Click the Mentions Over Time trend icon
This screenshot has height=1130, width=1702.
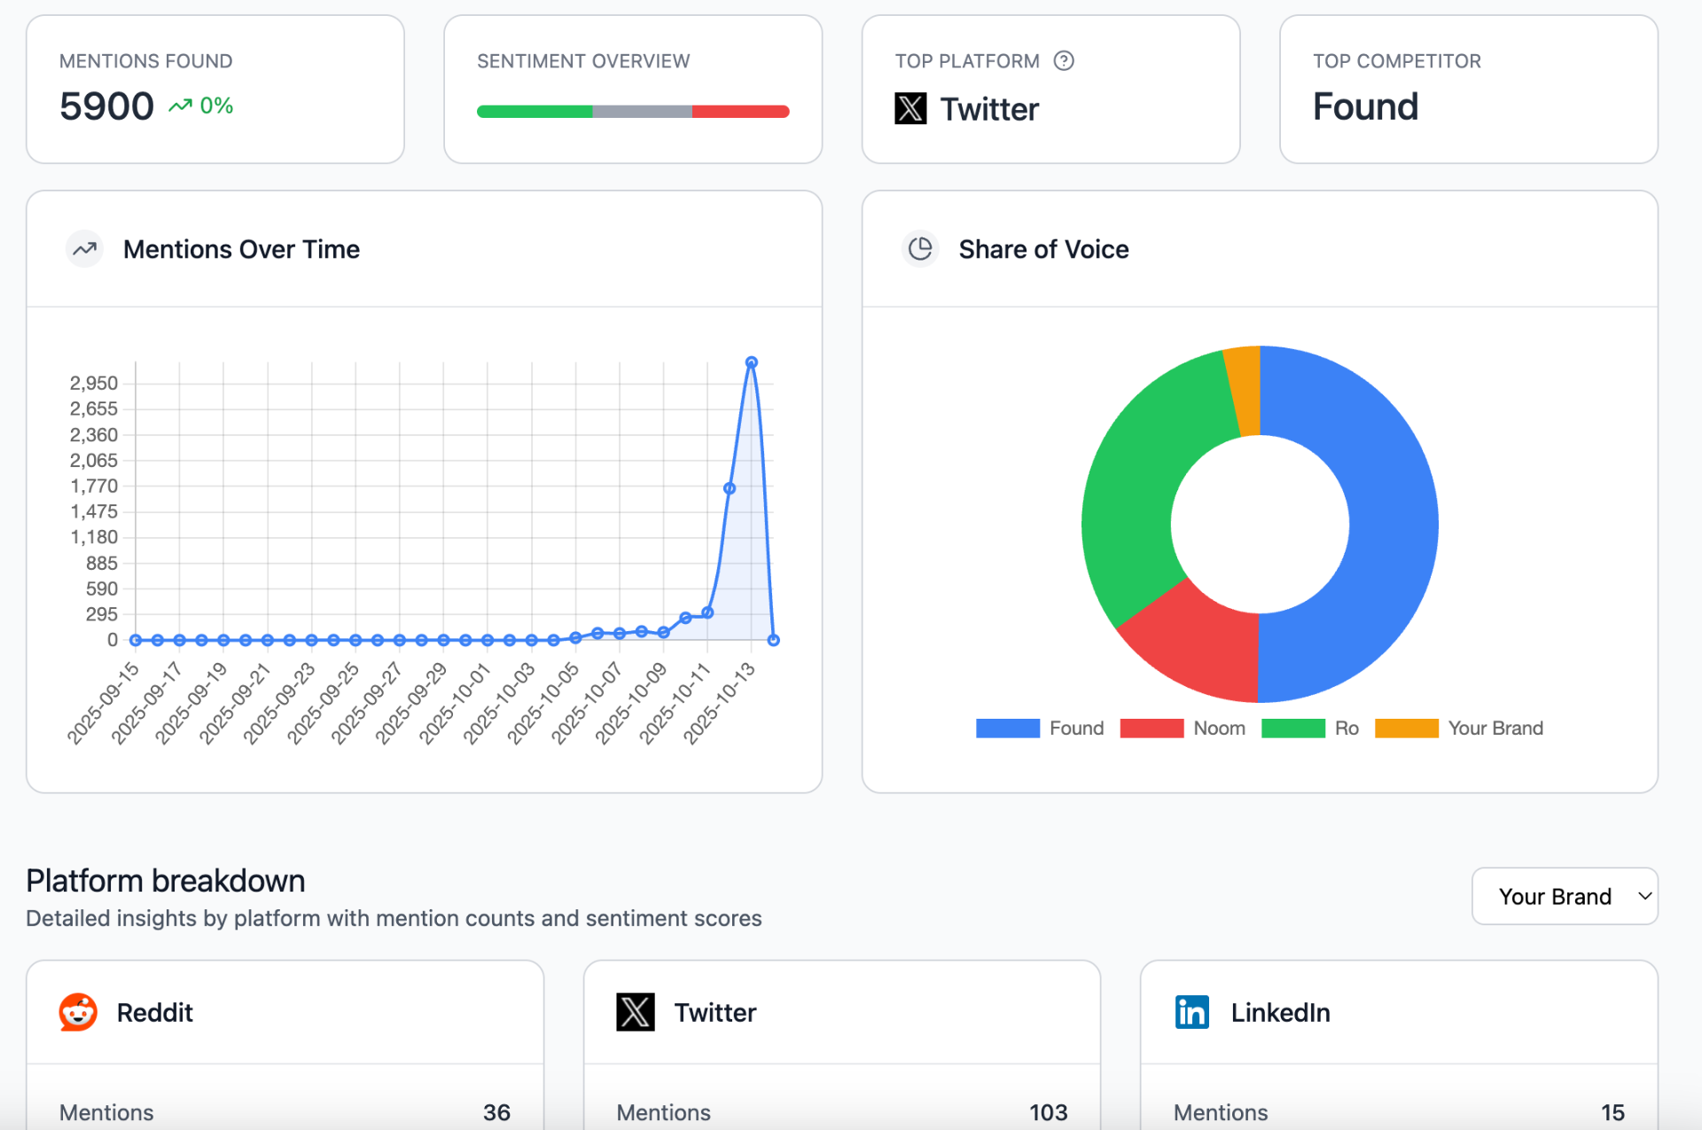[85, 249]
